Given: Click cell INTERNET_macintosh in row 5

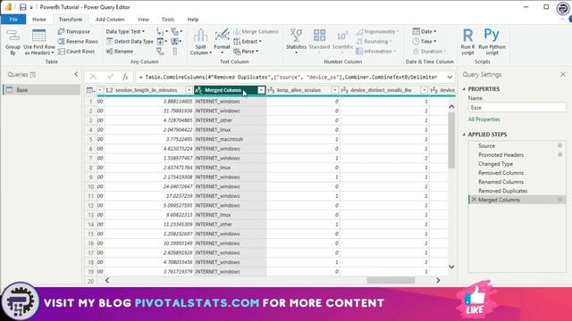Looking at the screenshot, I should point(230,139).
